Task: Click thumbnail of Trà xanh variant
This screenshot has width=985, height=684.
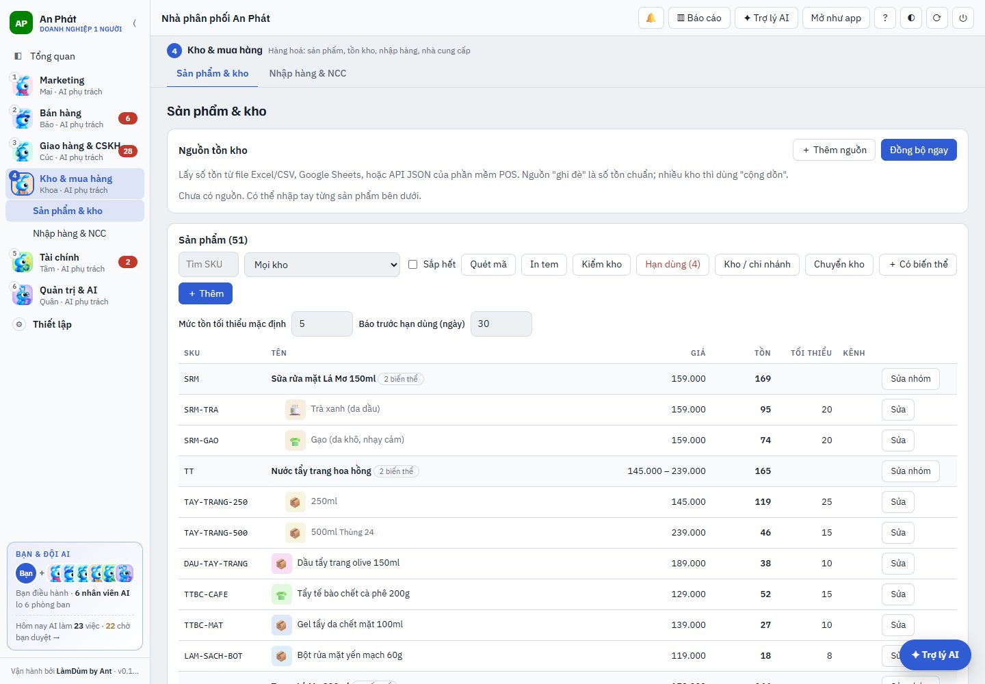Action: click(x=295, y=410)
